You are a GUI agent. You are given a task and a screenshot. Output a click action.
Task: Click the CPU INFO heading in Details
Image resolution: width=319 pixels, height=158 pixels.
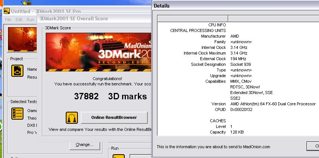217,25
